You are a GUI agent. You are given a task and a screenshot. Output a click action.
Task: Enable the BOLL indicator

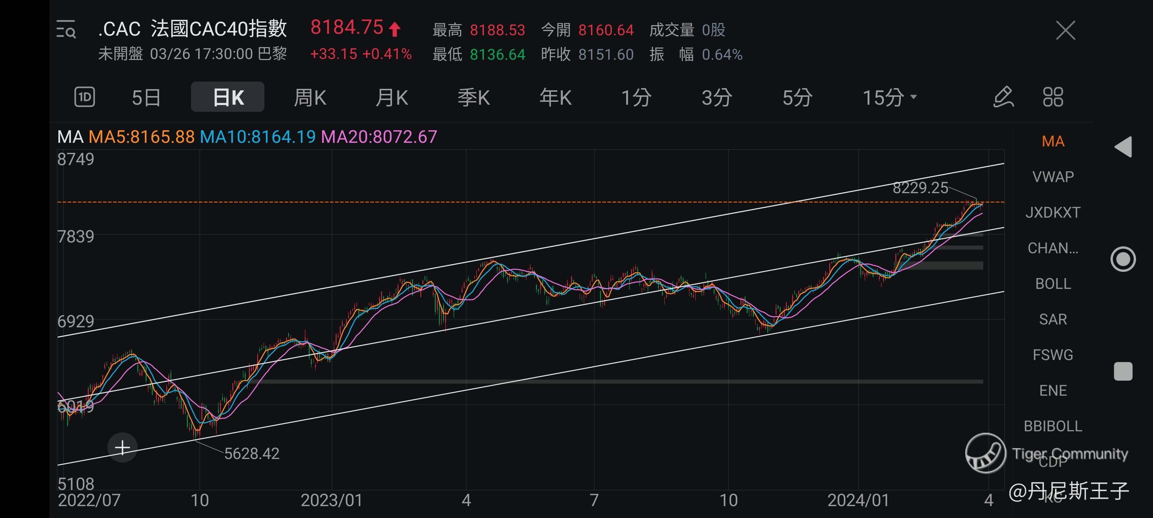(1053, 284)
